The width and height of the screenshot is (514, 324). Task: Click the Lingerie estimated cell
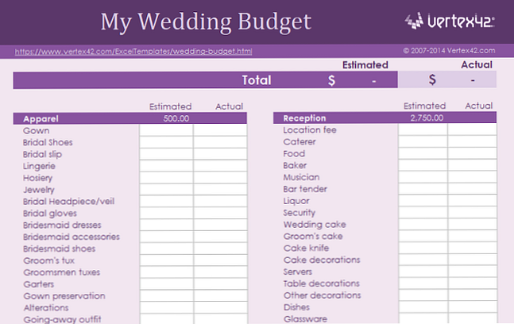[x=166, y=166]
